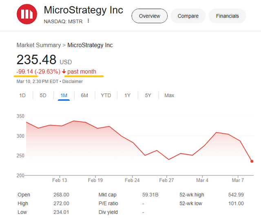
Task: Click the Feb 19 axis label
Action: (x=95, y=180)
